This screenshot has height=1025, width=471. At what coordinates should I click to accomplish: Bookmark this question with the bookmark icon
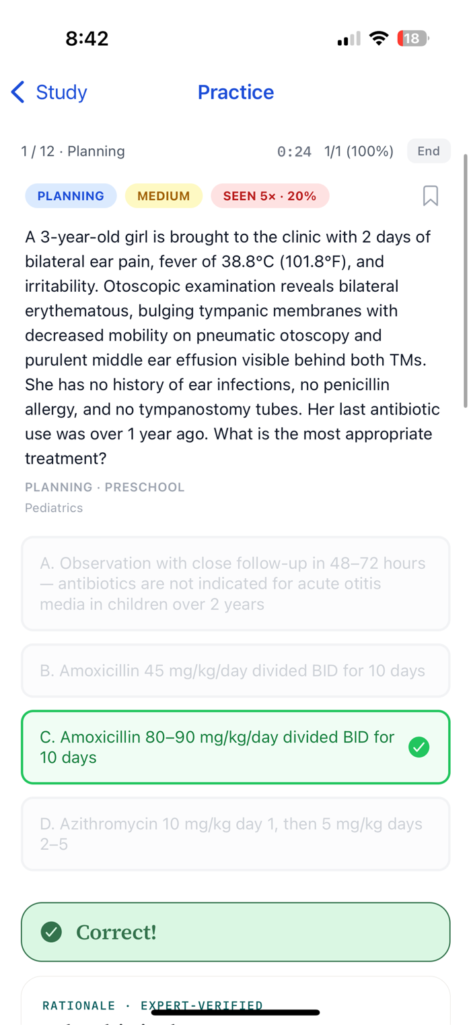pos(431,196)
